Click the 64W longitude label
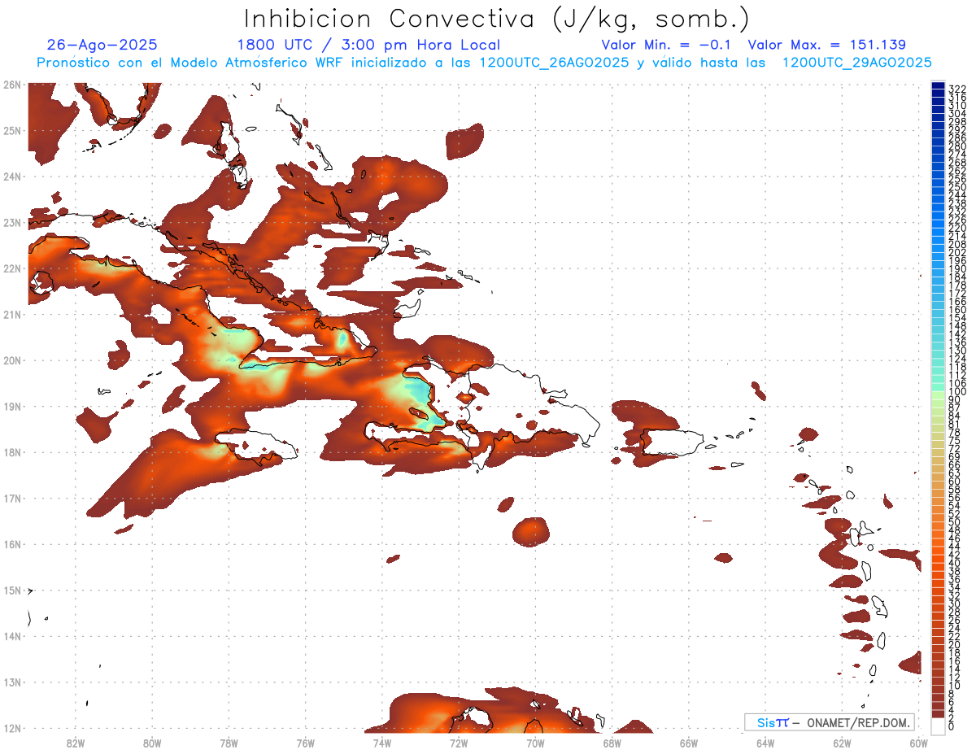Viewport: 976px width, 754px height. (x=765, y=743)
